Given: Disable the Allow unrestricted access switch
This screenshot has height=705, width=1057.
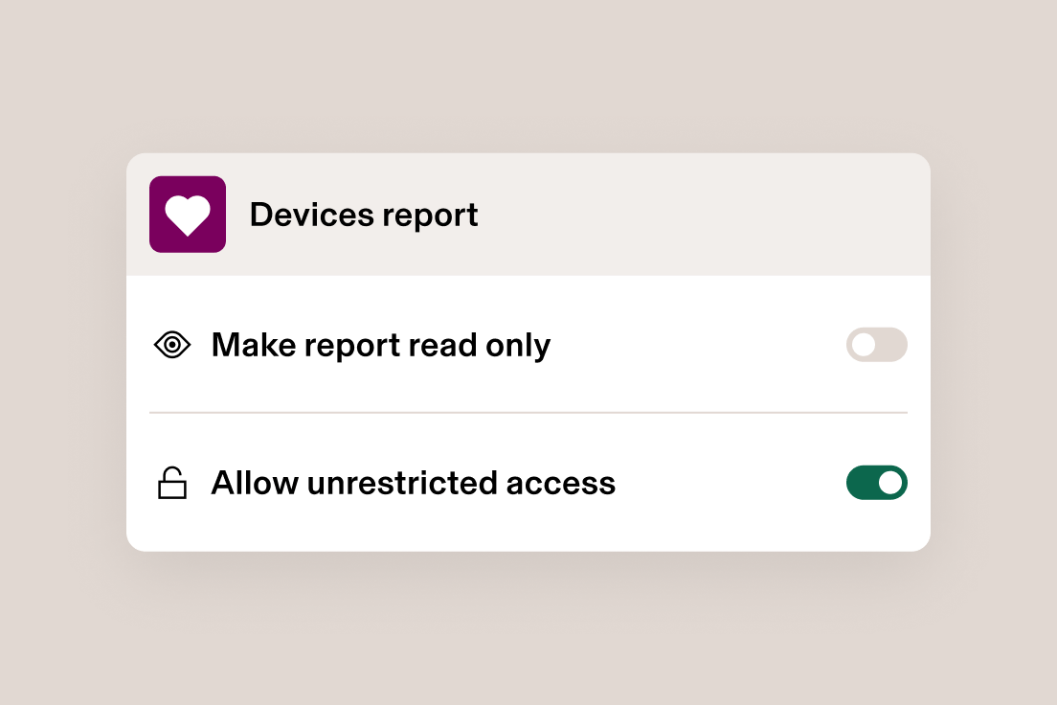Looking at the screenshot, I should tap(876, 483).
